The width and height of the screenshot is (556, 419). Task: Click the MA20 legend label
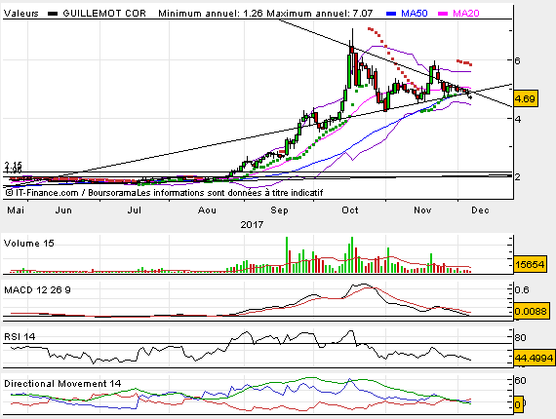[466, 14]
